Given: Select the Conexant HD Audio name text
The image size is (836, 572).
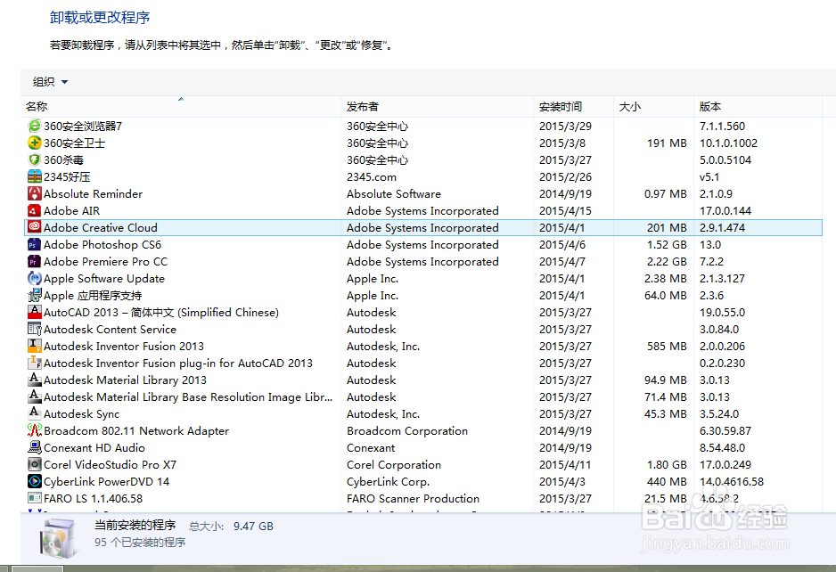Looking at the screenshot, I should (94, 448).
